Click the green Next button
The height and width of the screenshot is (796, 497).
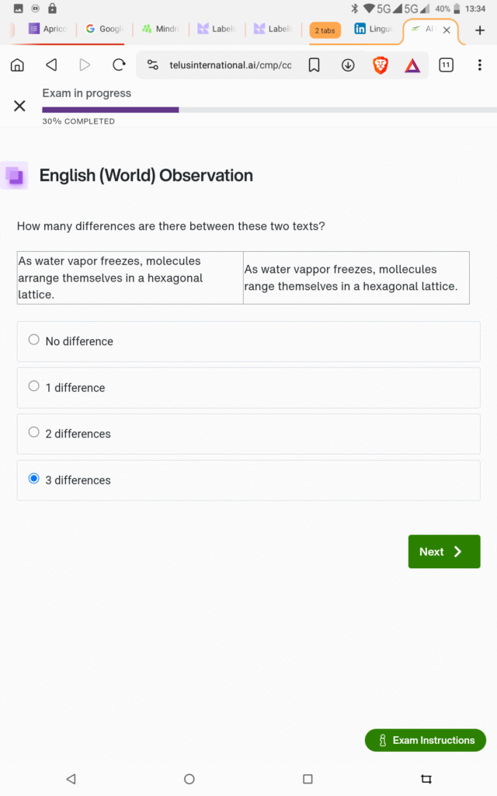[443, 551]
